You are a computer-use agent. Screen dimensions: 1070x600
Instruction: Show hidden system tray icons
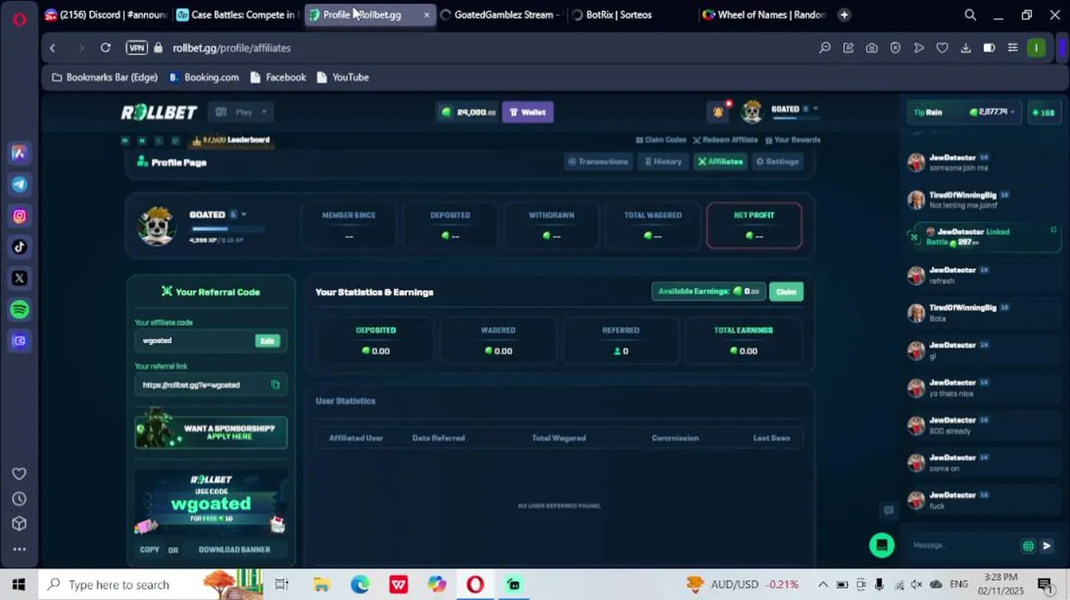[x=823, y=584]
